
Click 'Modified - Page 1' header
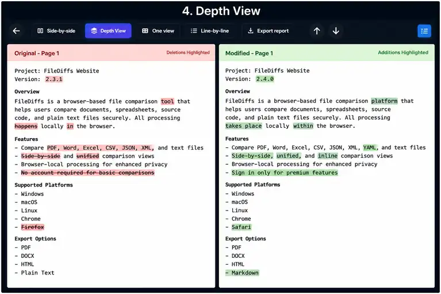[x=249, y=53]
